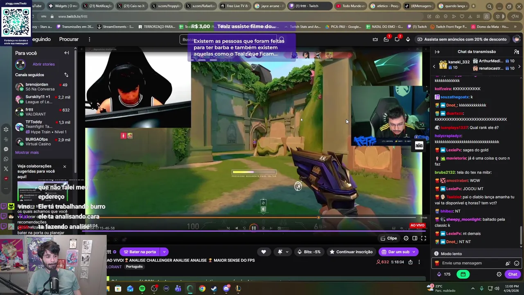Click Continuar inscrição button

(x=351, y=252)
